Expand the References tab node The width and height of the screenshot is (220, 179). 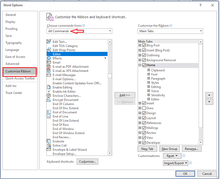140,123
